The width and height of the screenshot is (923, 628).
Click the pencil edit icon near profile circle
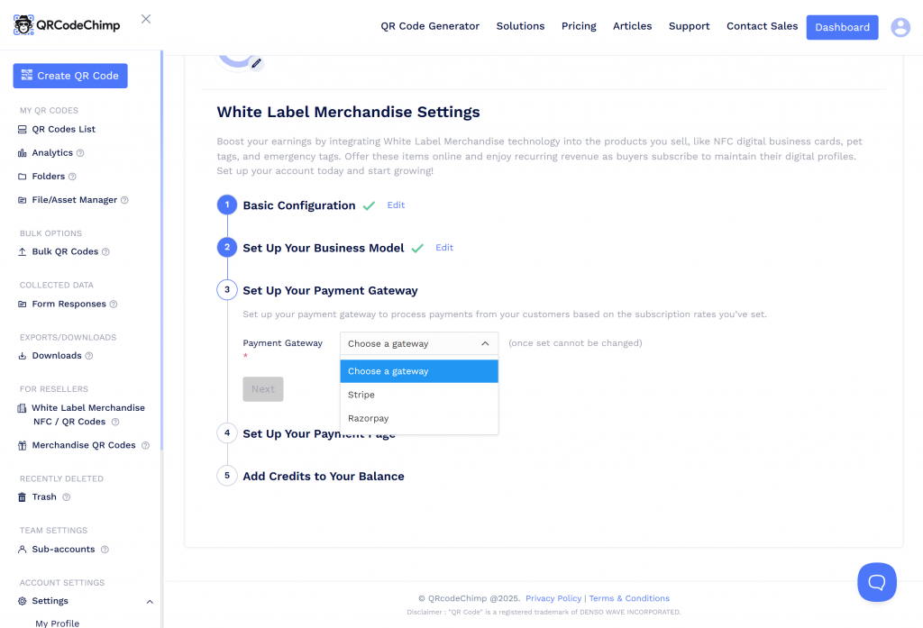coord(254,63)
